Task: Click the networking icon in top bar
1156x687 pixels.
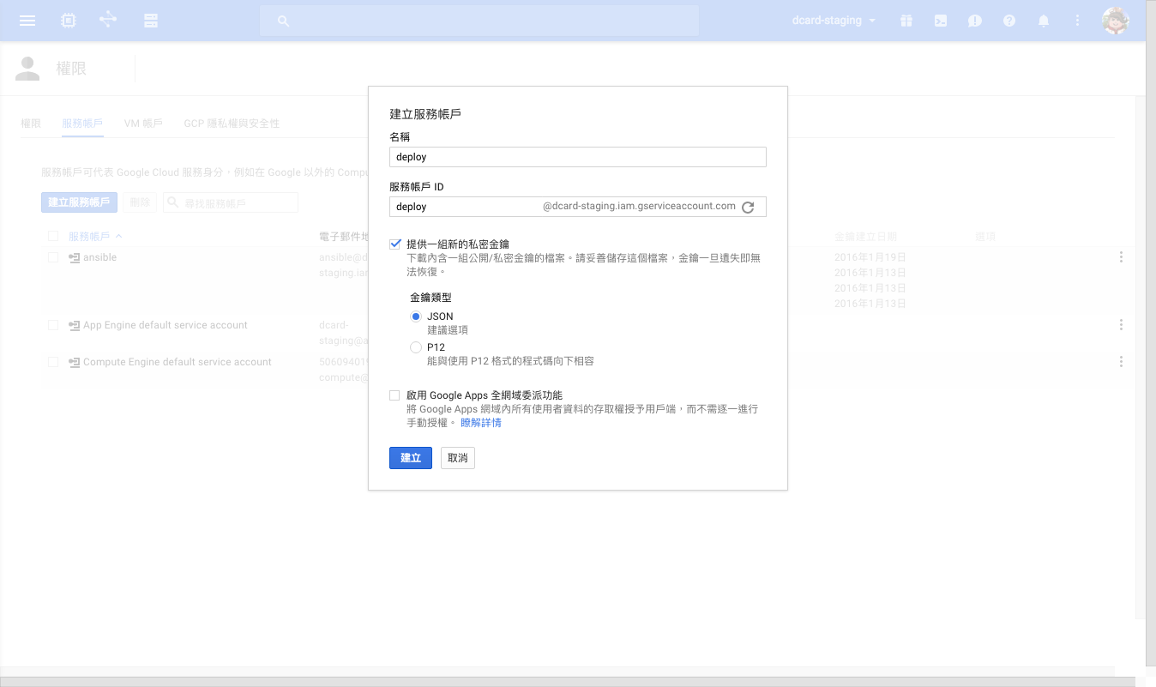Action: (108, 21)
